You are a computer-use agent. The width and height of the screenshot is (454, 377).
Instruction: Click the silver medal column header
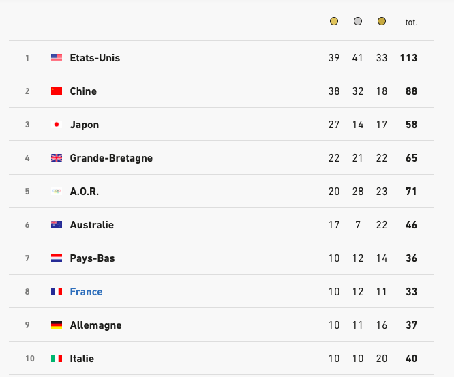358,22
